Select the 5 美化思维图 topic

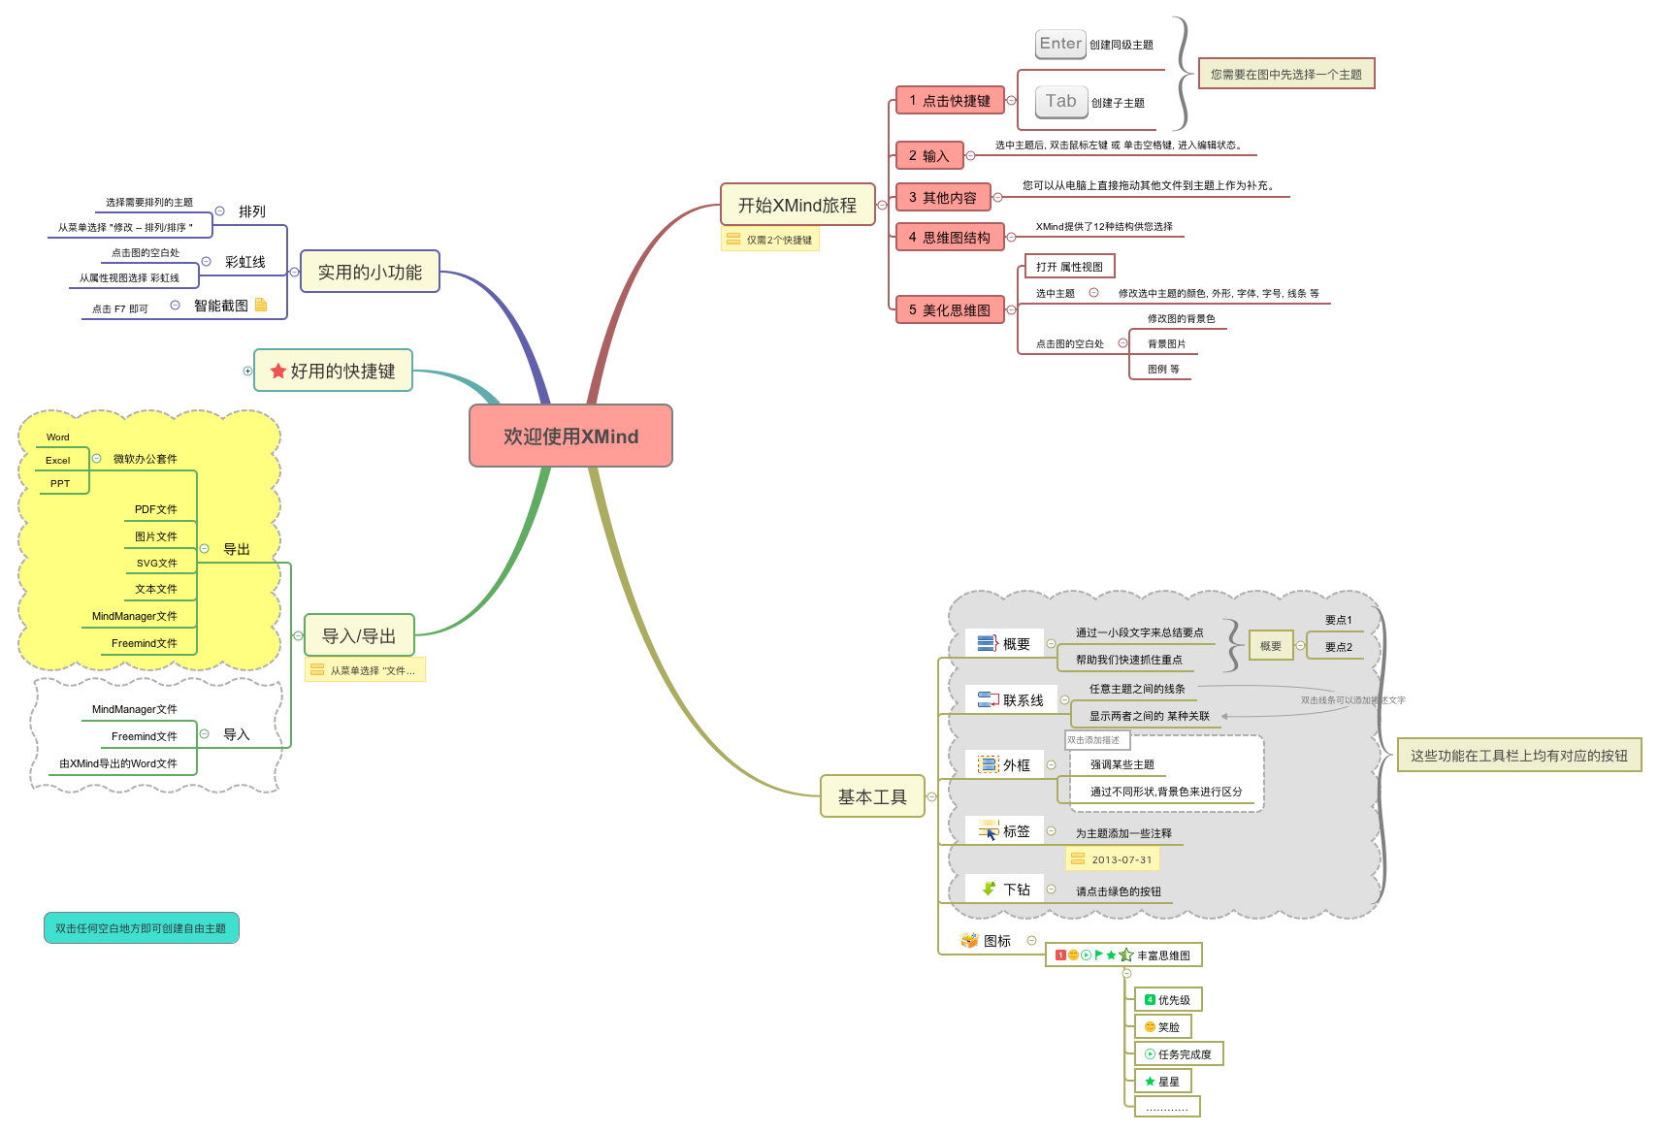tap(949, 309)
